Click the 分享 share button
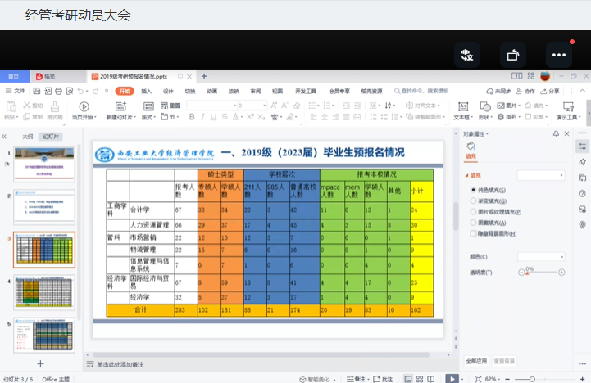 pyautogui.click(x=550, y=91)
